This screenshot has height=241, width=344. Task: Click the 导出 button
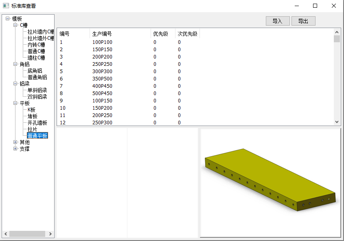303,21
